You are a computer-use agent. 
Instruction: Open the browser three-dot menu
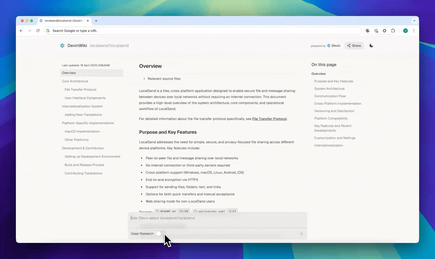point(414,31)
